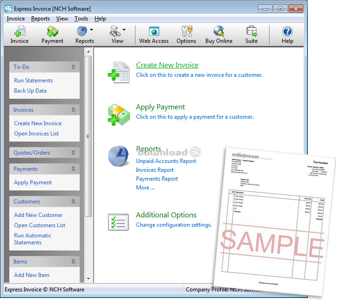Collapse the Items sidebar panel

[x=73, y=262]
